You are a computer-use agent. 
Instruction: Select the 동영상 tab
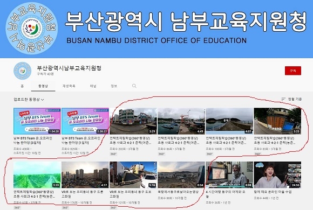[x=43, y=86]
